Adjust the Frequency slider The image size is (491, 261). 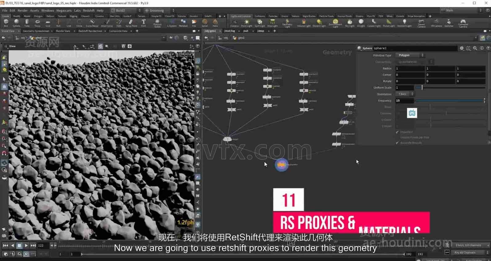[450, 101]
